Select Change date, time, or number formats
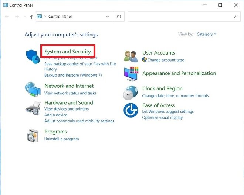Screen dimensions: 244x195 click(x=175, y=96)
